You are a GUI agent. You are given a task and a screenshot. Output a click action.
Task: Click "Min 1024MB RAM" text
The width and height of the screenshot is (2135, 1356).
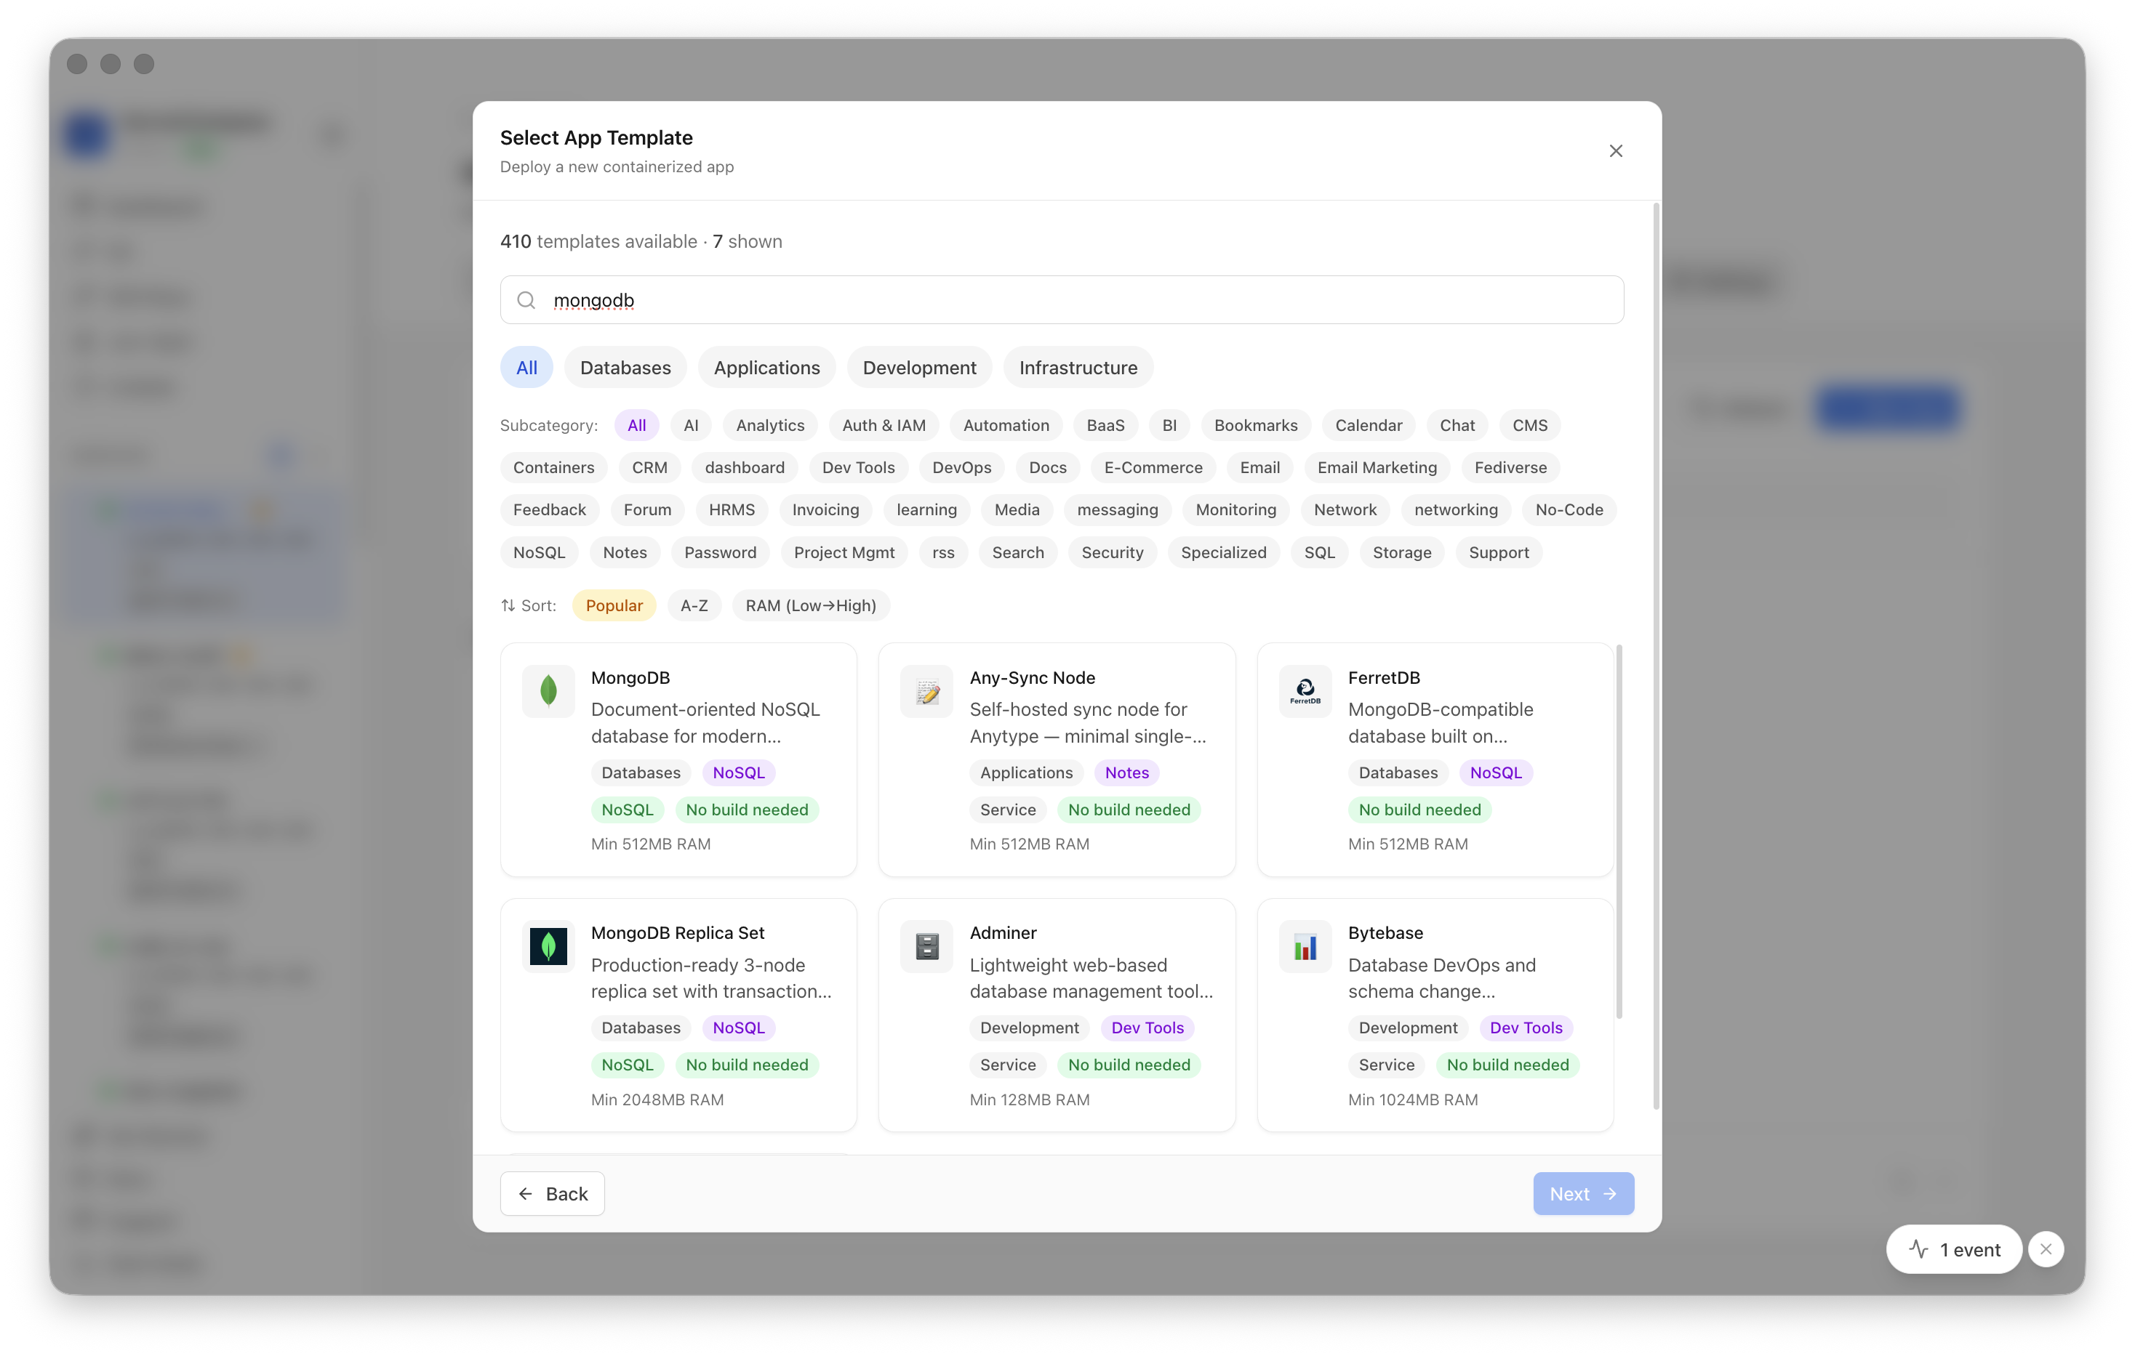coord(1412,1099)
